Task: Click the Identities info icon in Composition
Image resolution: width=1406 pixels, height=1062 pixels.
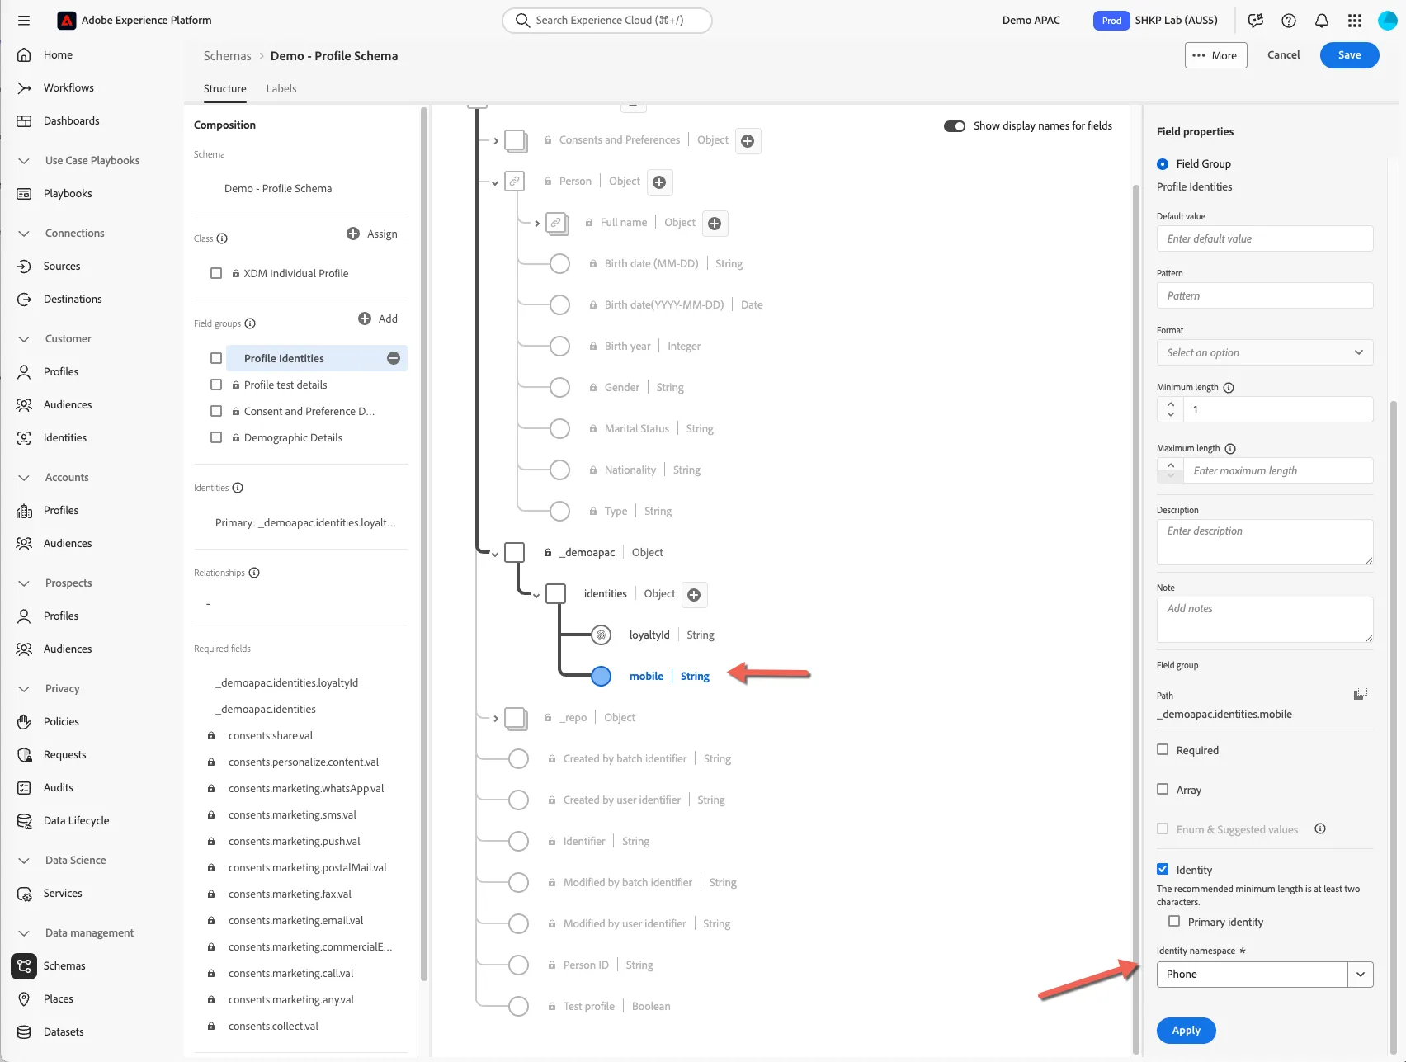Action: click(x=238, y=488)
